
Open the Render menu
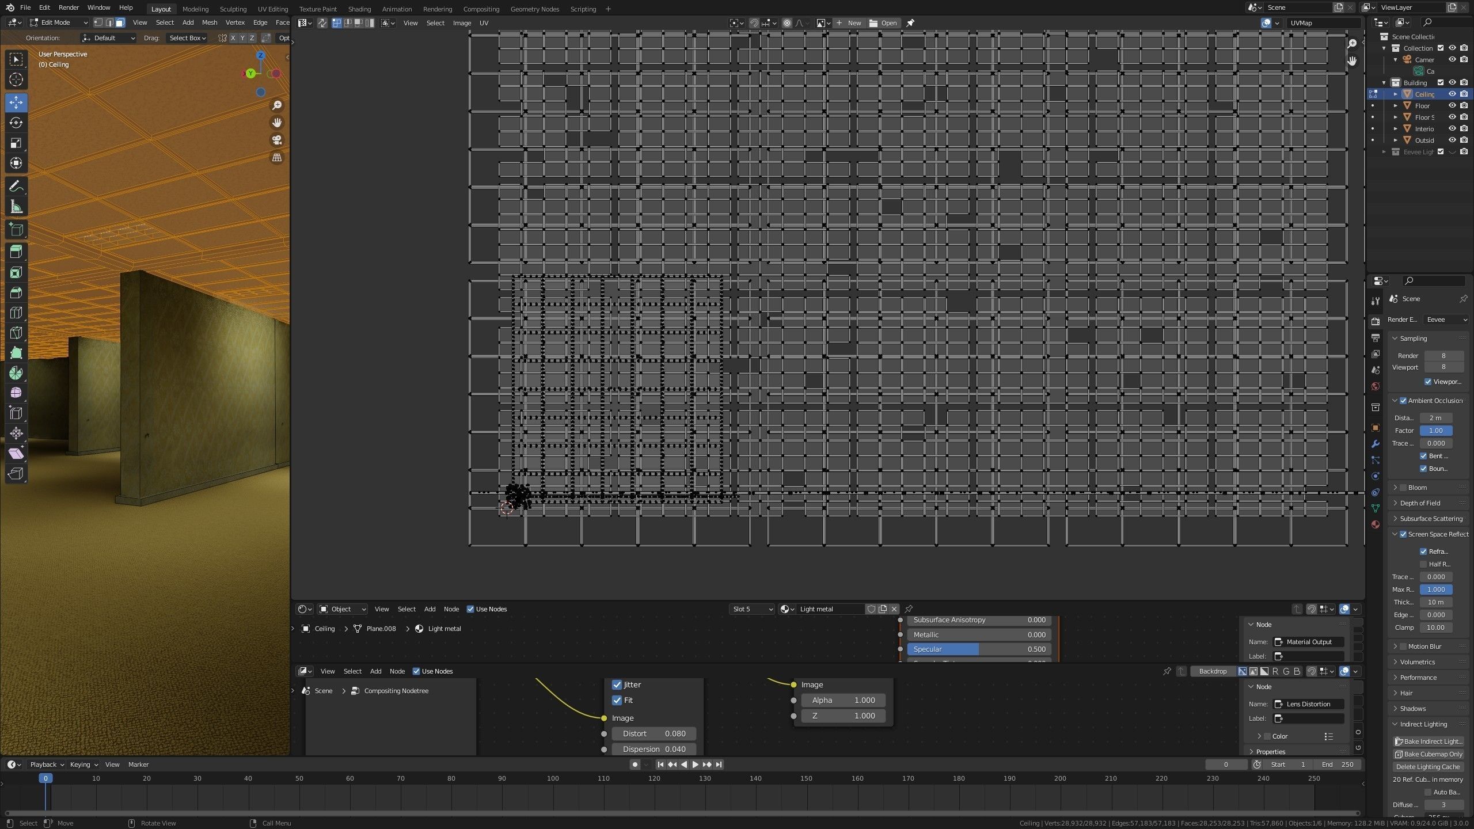click(69, 8)
